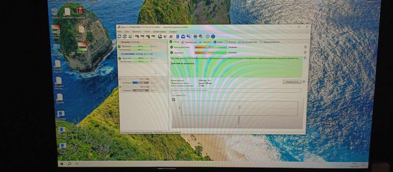This screenshot has height=172, width=393.
Task: Open Справка menu
Action: [173, 32]
